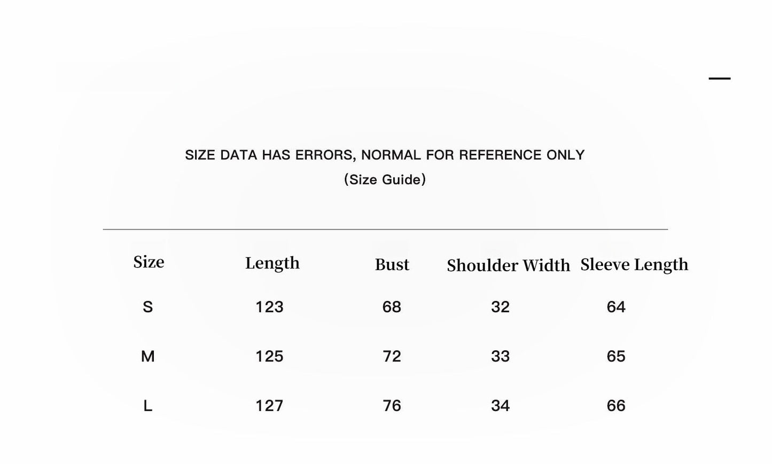Screen dimensions: 772x464
Task: Select the Bust column header
Action: pos(392,265)
